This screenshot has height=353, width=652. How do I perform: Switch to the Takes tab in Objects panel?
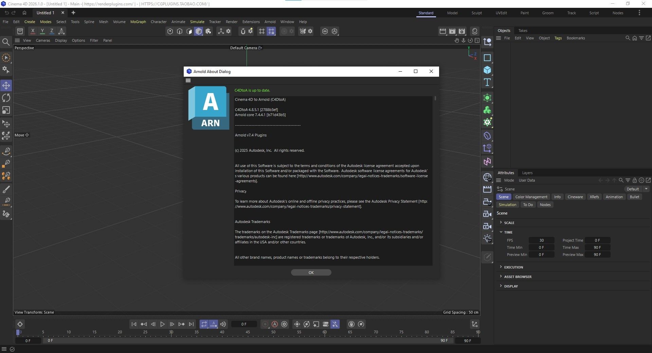[x=523, y=31]
